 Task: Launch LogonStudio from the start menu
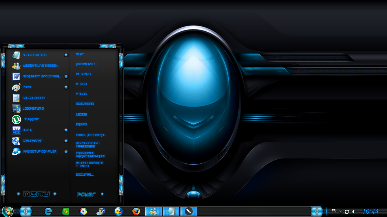point(33,108)
